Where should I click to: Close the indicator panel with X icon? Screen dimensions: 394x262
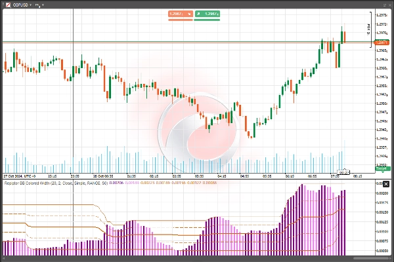point(387,184)
